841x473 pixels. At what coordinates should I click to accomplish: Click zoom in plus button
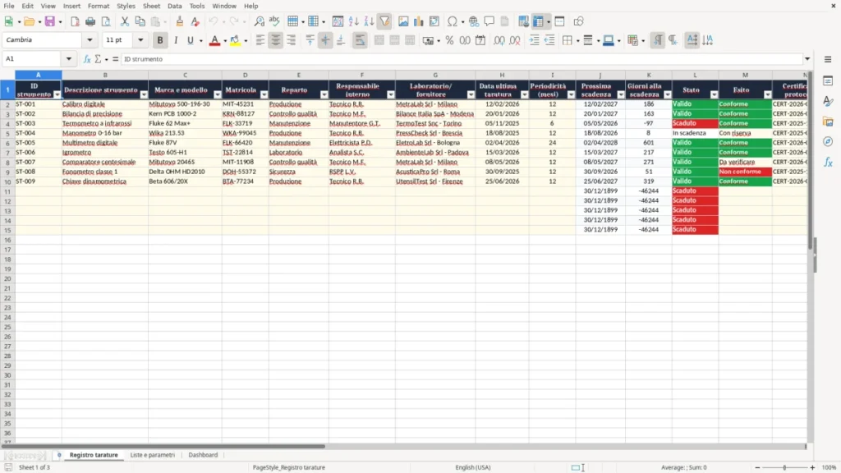[812, 467]
